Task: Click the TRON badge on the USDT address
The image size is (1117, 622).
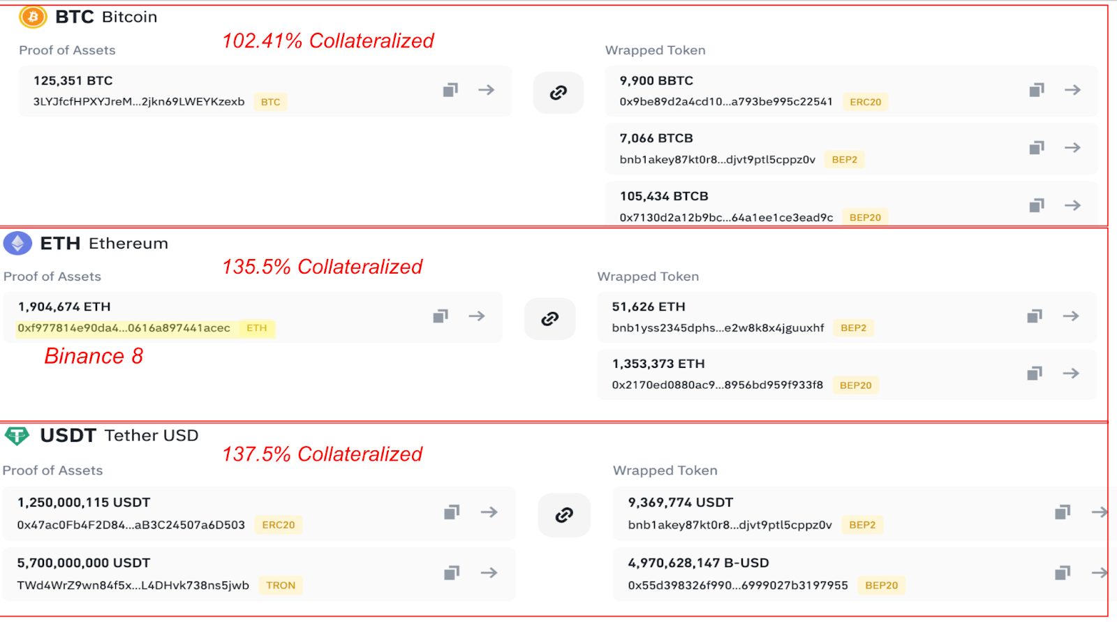Action: (x=280, y=585)
